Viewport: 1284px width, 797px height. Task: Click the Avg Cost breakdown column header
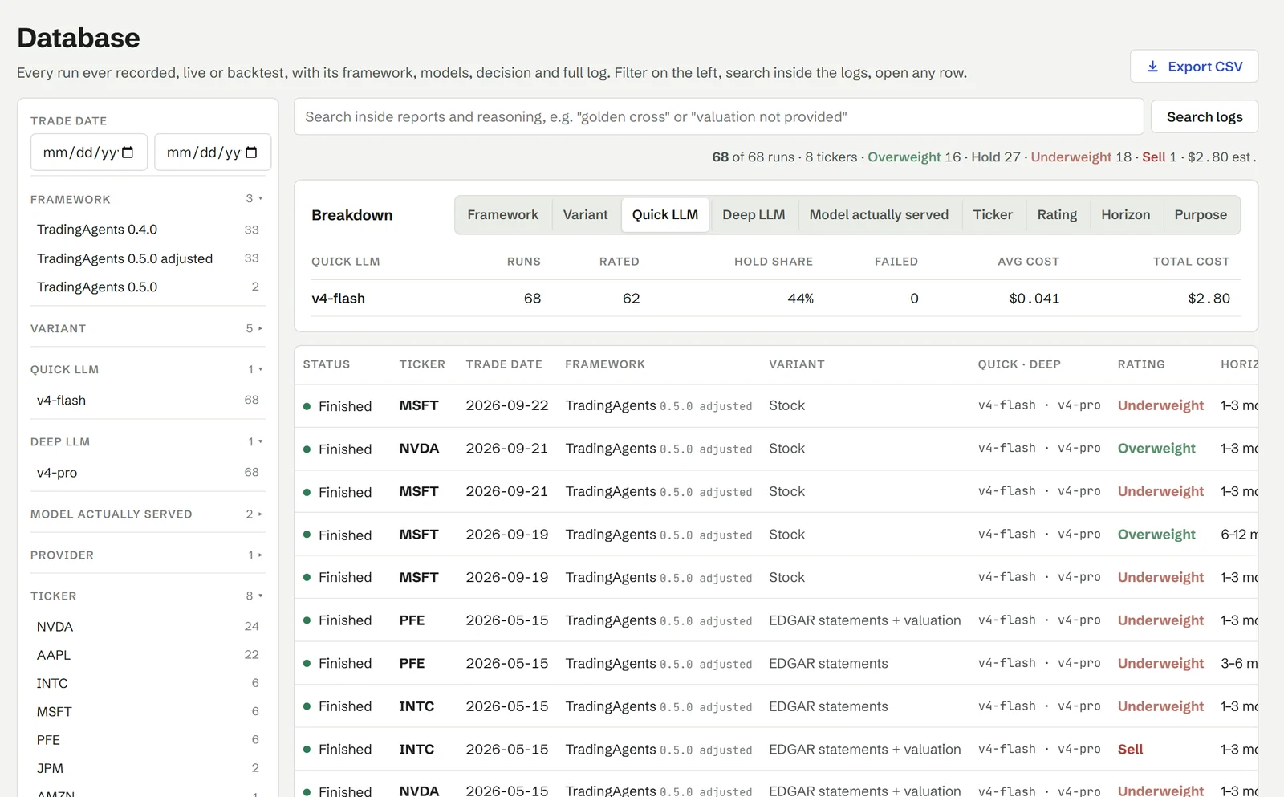[1028, 262]
